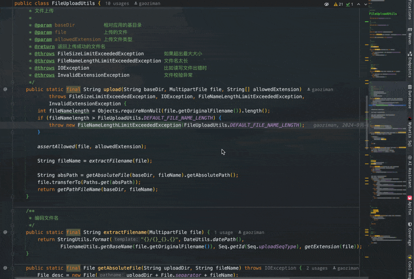This screenshot has width=414, height=279.
Task: Click the editor vertical scrollbar thumb
Action: click(x=366, y=122)
